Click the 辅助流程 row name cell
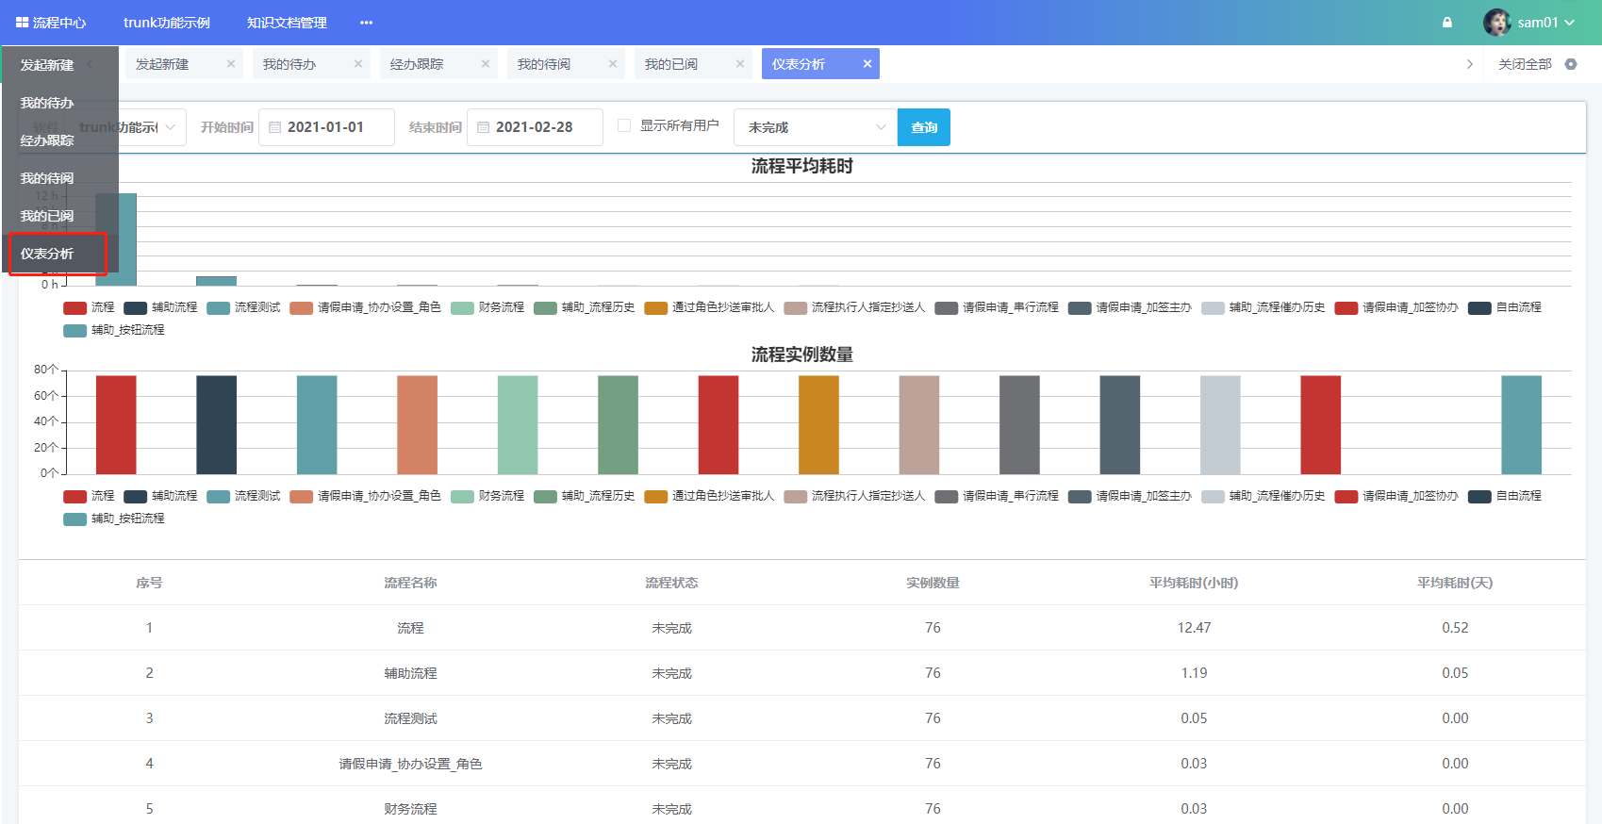 (x=410, y=673)
